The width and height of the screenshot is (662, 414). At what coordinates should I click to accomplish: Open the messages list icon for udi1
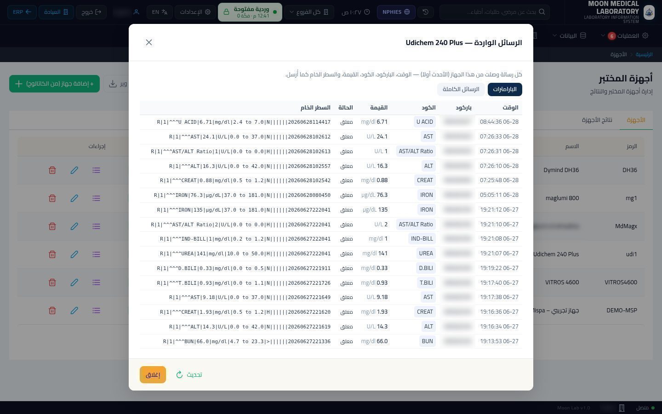point(96,254)
